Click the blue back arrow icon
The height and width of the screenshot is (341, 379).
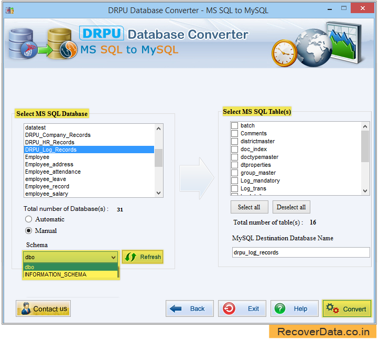point(176,308)
